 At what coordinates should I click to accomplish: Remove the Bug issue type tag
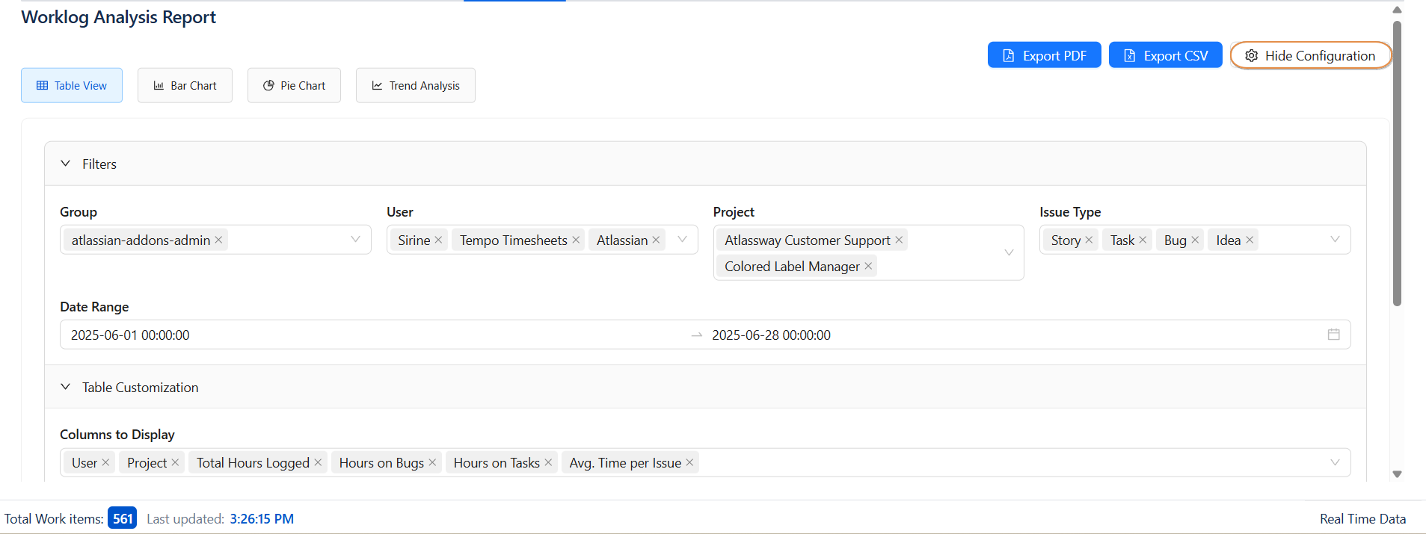coord(1195,240)
